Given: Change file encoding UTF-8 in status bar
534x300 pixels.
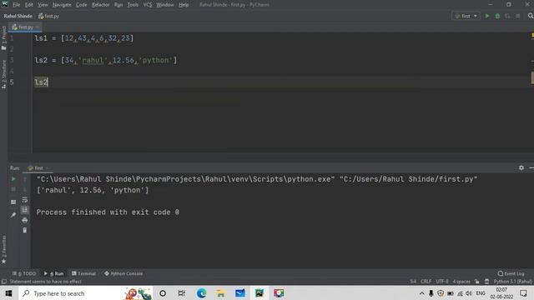Looking at the screenshot, I should pos(442,282).
